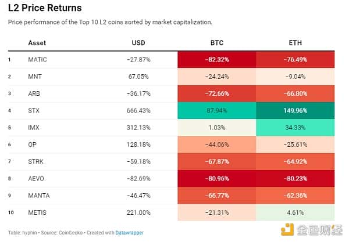The image size is (349, 242).
Task: Click the L2 Price Returns title
Action: click(x=45, y=9)
